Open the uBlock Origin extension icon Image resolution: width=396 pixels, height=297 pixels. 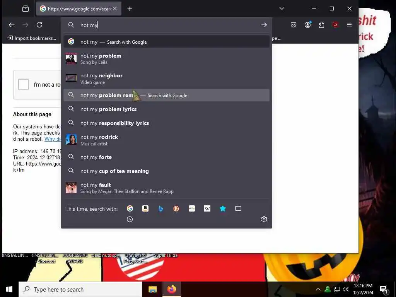[x=335, y=25]
